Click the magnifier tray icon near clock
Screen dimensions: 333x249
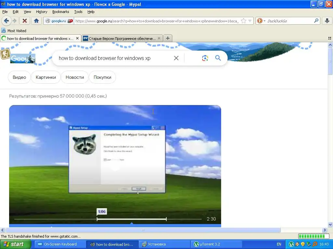315,244
